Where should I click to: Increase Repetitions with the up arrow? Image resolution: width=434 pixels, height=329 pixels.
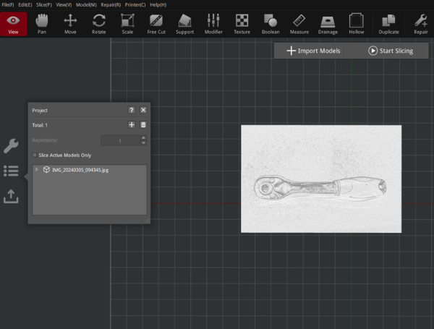tap(143, 137)
